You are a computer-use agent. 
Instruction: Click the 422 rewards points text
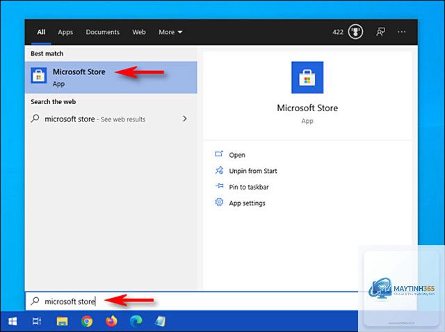[x=338, y=32]
